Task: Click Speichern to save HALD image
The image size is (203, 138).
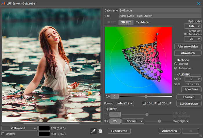Action: click(x=191, y=89)
